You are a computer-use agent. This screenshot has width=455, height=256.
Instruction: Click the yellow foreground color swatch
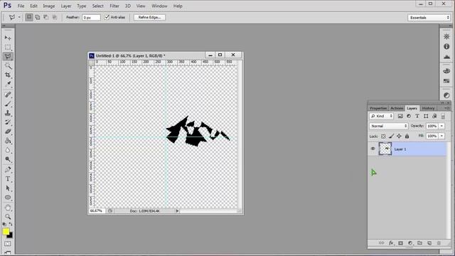tap(6, 231)
